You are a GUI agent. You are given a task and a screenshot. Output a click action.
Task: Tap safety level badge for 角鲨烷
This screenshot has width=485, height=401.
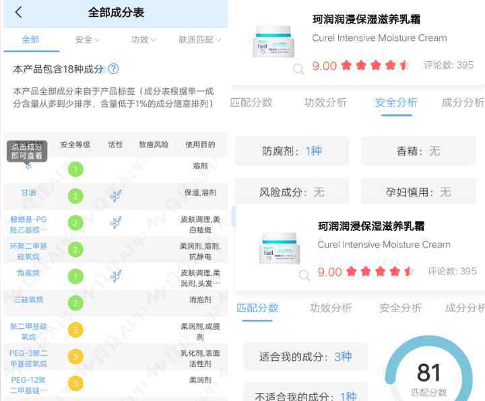[x=75, y=277]
